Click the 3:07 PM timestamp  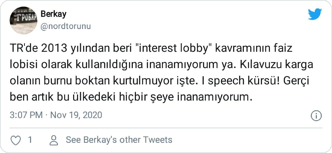26,115
